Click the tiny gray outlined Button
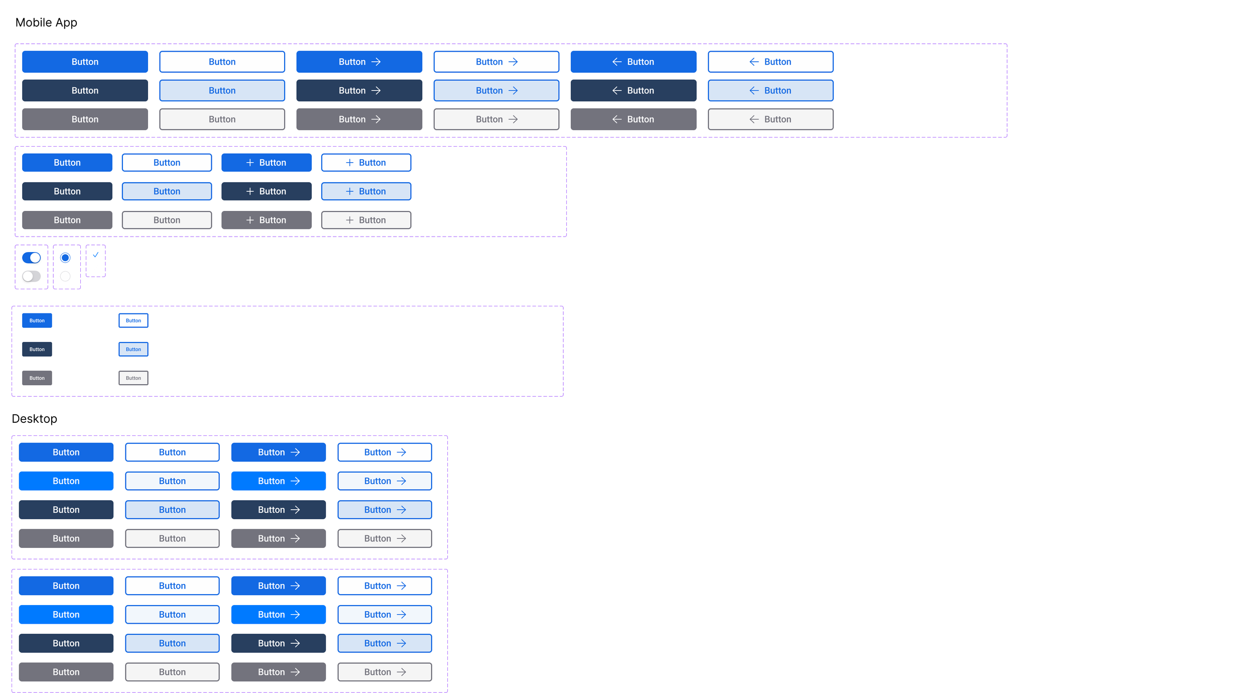This screenshot has width=1255, height=693. 134,378
